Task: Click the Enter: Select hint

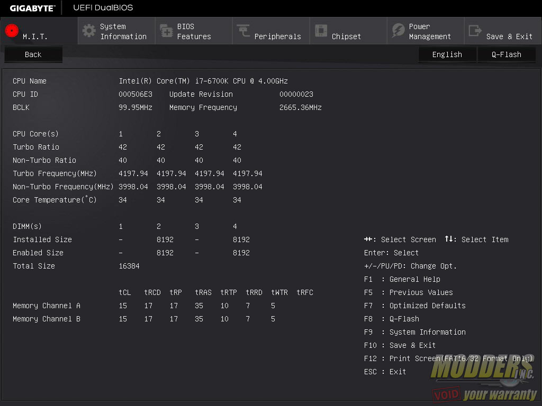Action: [391, 253]
